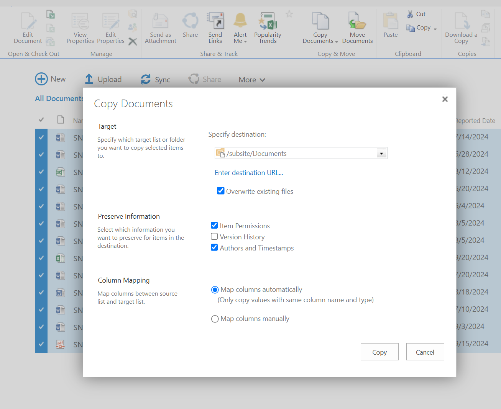Viewport: 501px width, 409px height.
Task: Click the Word file icon in the first row
Action: pyautogui.click(x=61, y=137)
